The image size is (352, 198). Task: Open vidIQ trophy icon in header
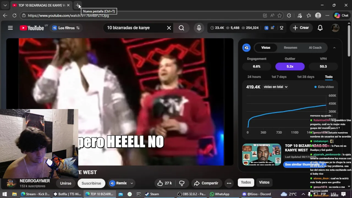281,28
